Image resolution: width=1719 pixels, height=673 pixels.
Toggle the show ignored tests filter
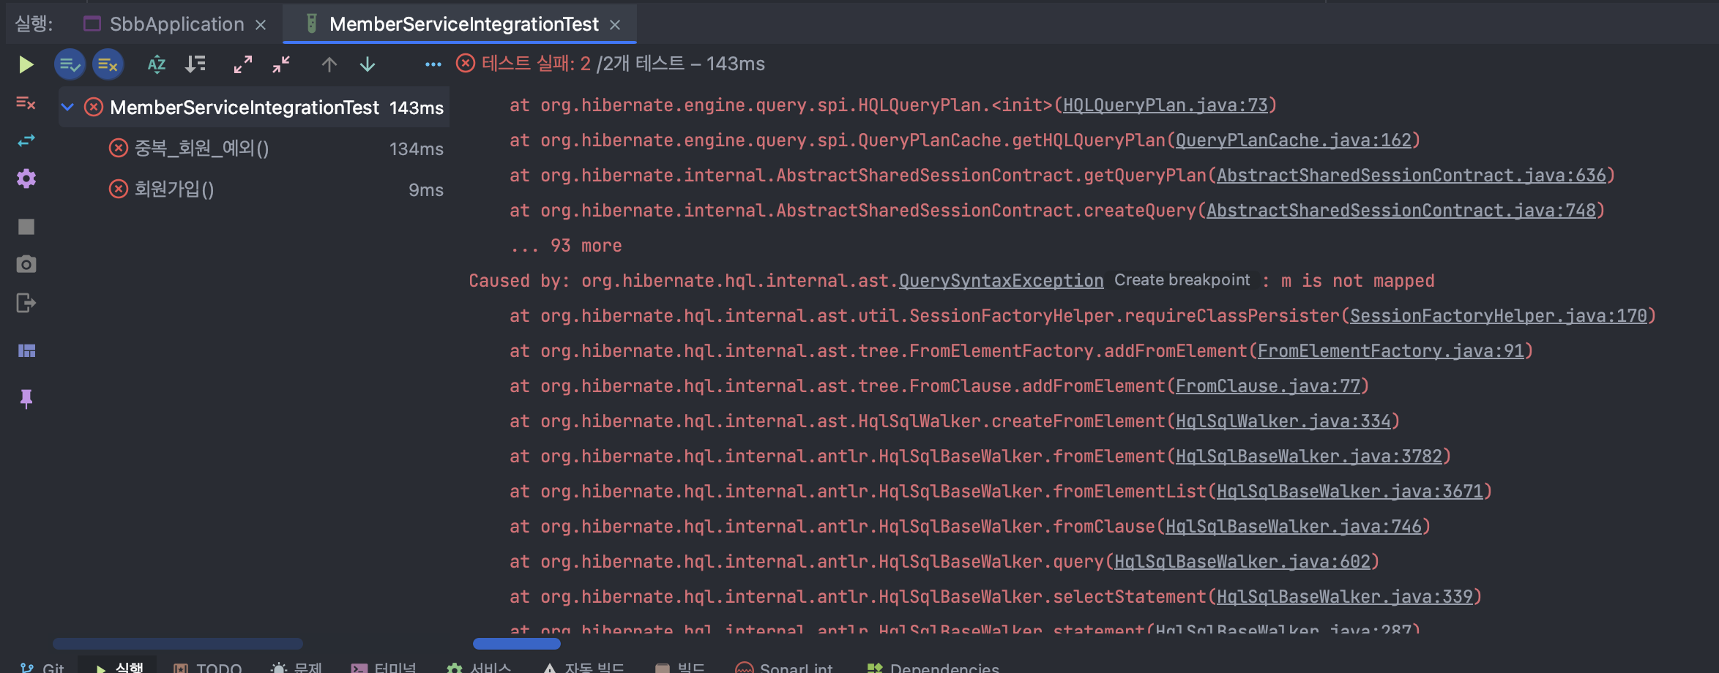click(x=108, y=64)
